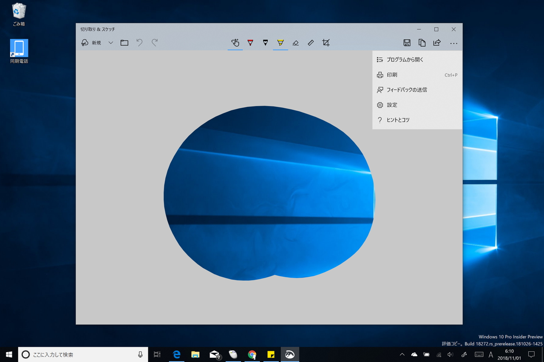Share the snip using the share icon

(x=437, y=43)
